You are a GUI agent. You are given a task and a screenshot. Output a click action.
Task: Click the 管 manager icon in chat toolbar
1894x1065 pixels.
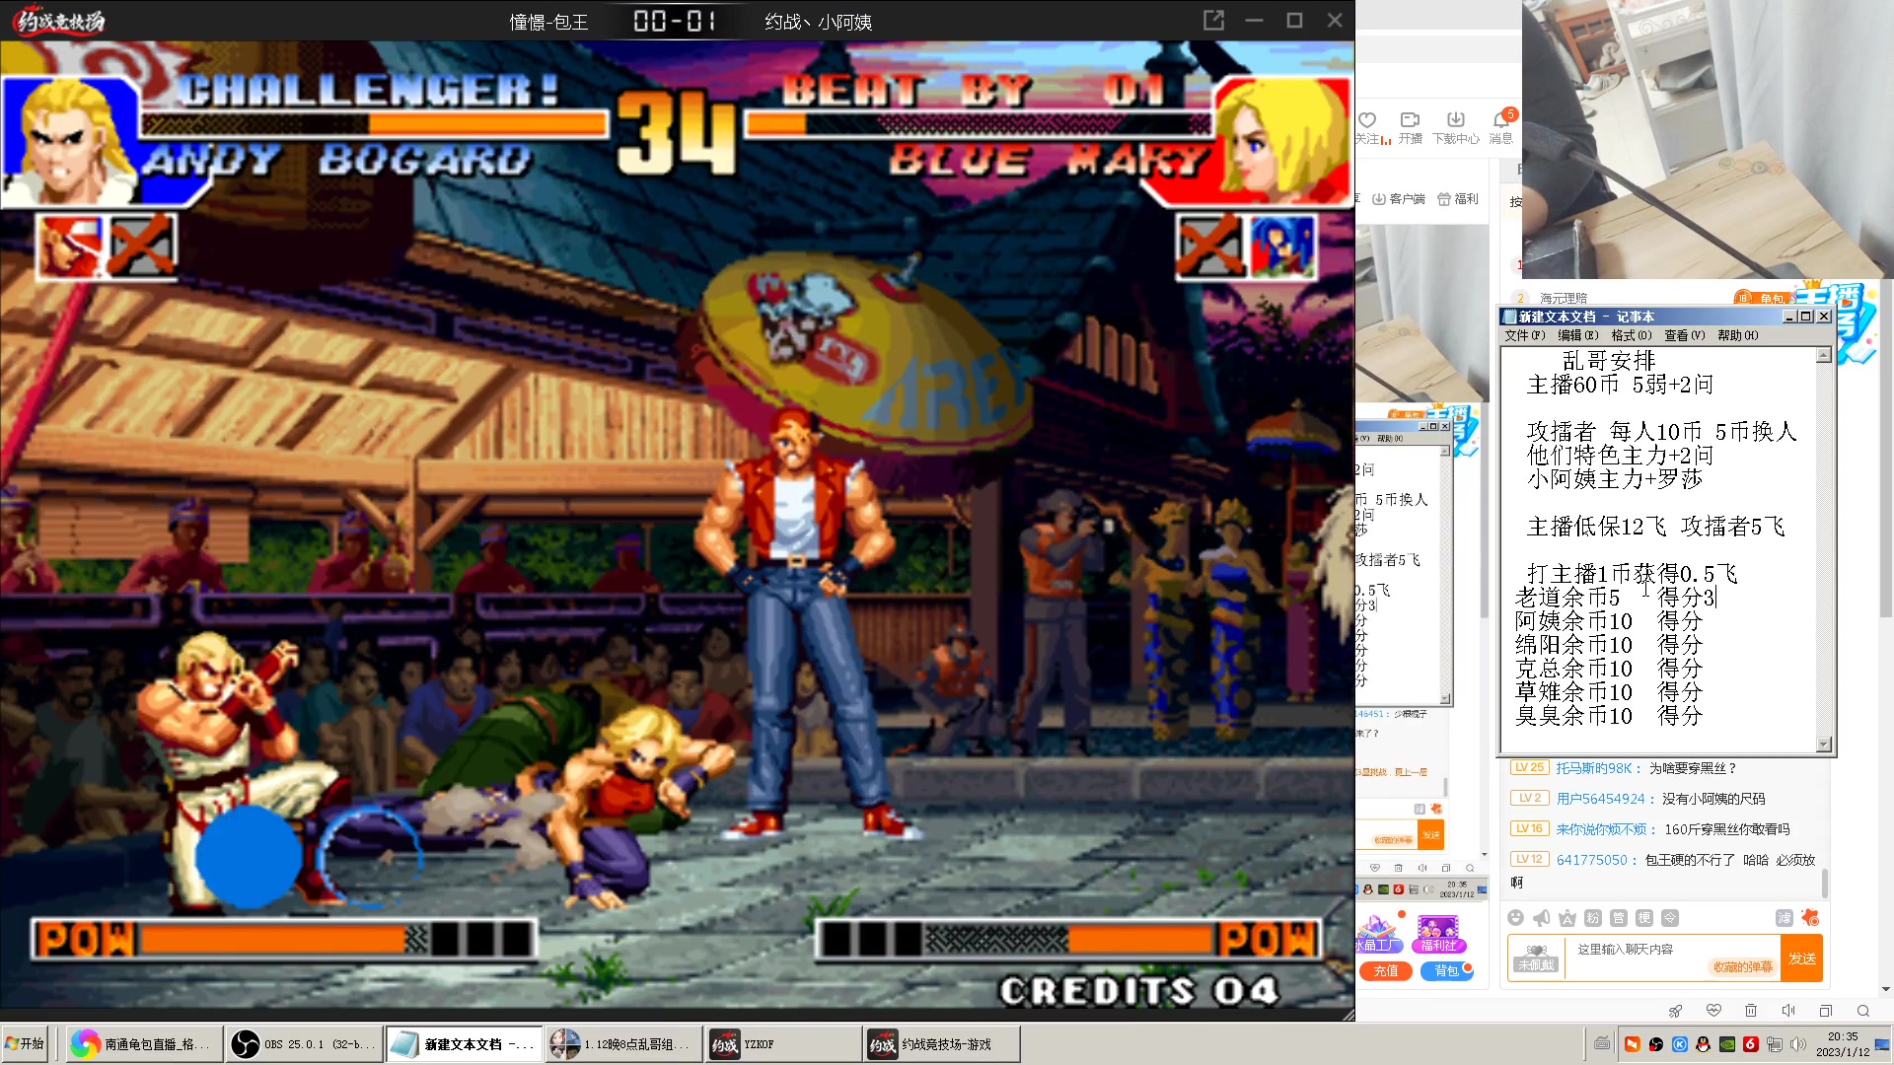tap(1619, 918)
